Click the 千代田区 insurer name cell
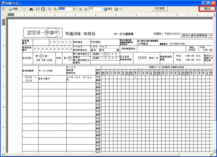 pos(105,42)
